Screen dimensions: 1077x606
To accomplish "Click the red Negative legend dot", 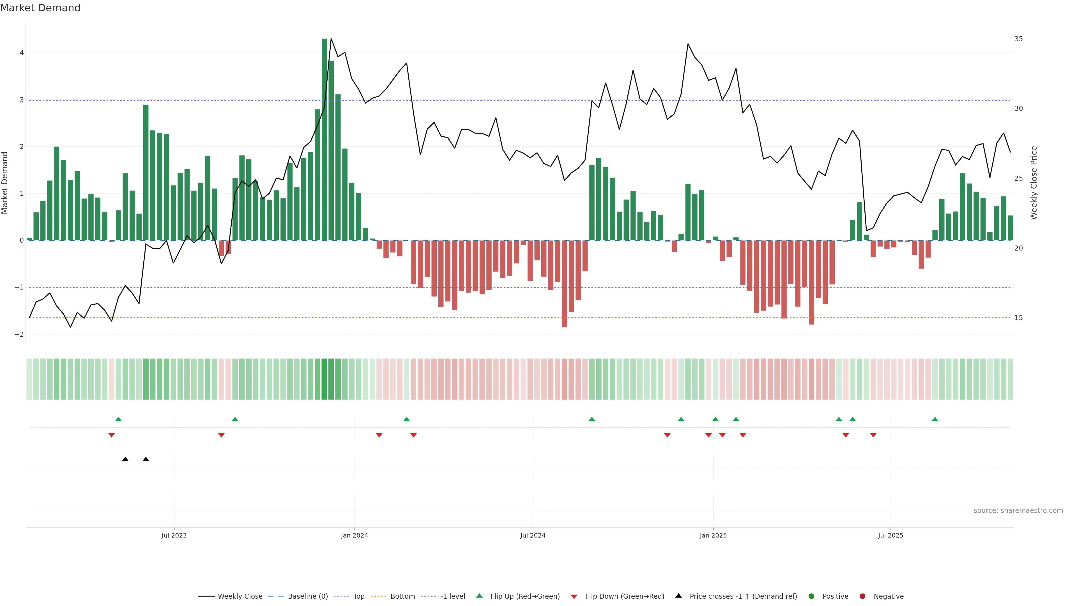I will [862, 596].
